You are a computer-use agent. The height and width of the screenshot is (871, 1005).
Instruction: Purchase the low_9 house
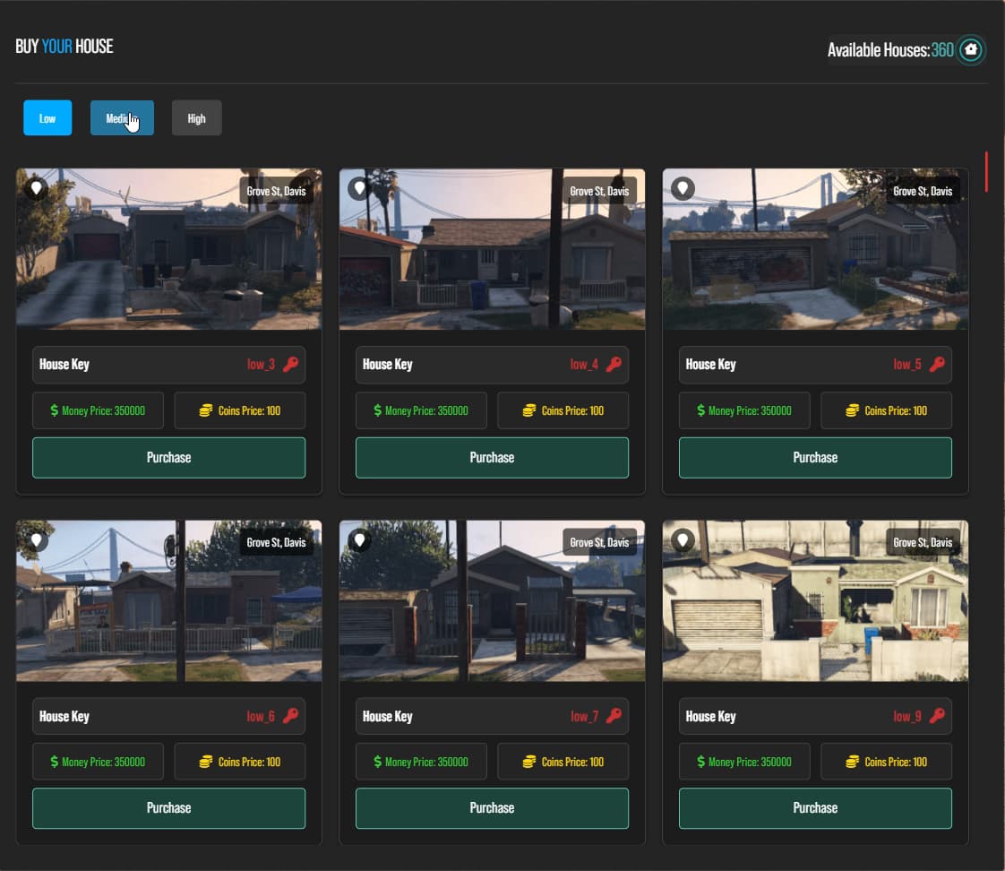pyautogui.click(x=815, y=808)
